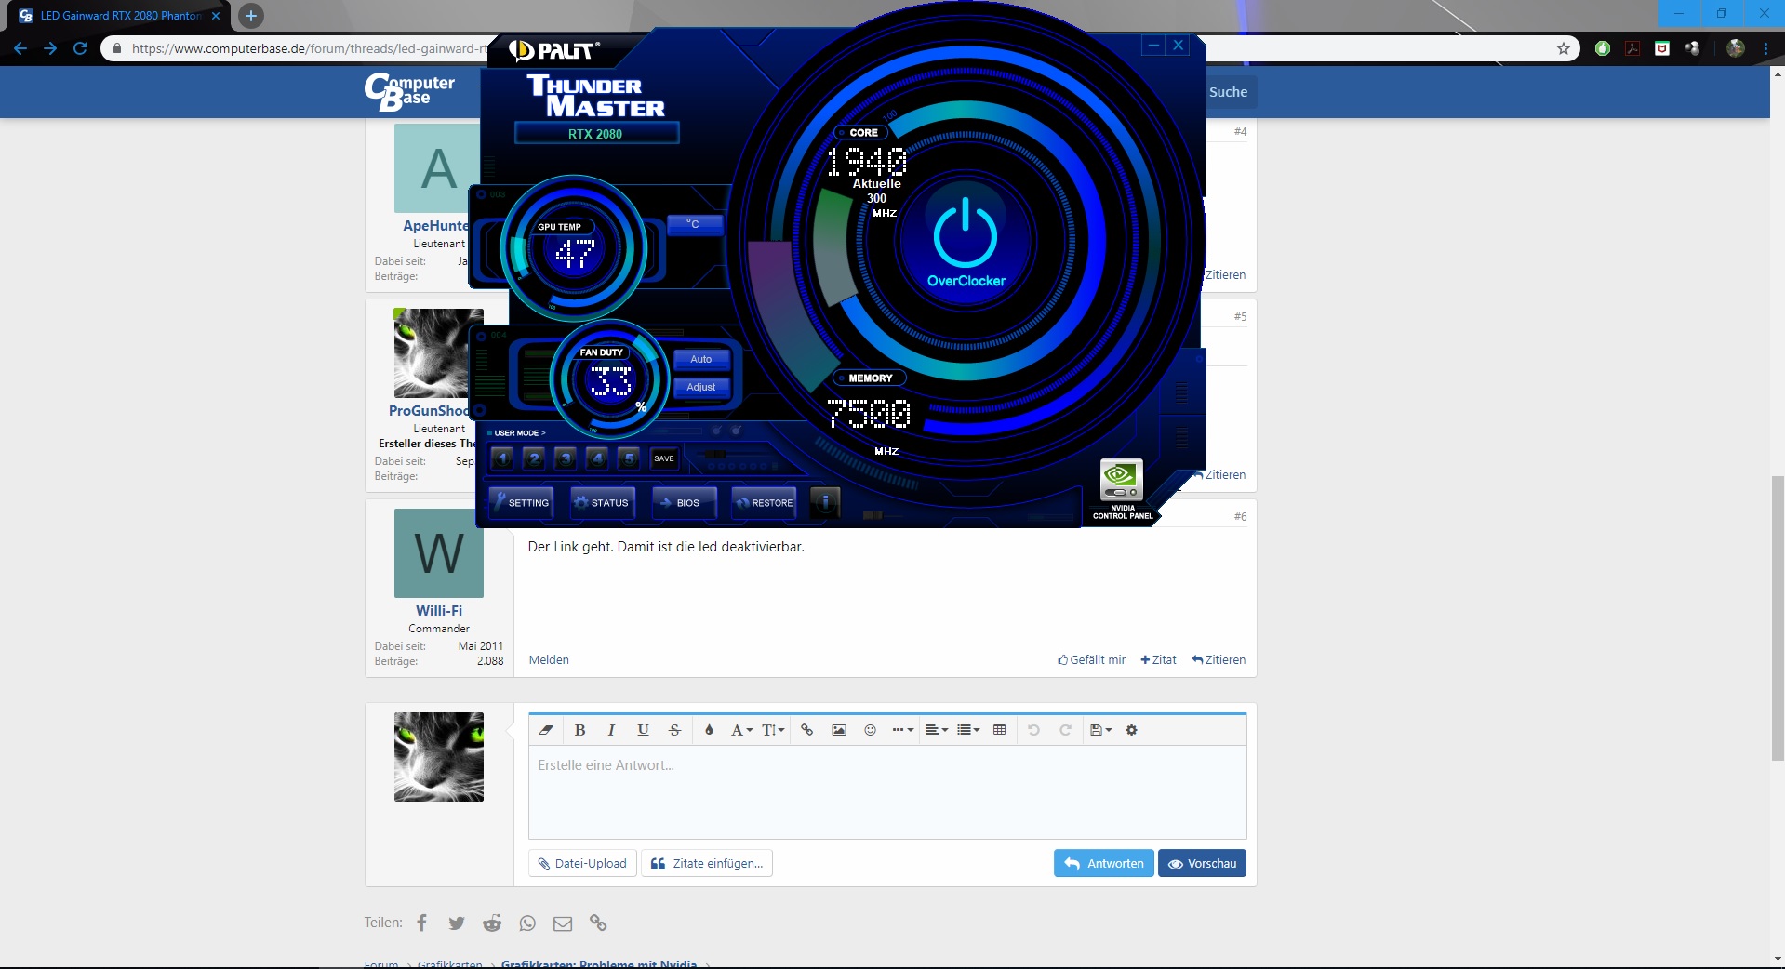The width and height of the screenshot is (1785, 969).
Task: Select user mode profile 2
Action: coord(534,458)
